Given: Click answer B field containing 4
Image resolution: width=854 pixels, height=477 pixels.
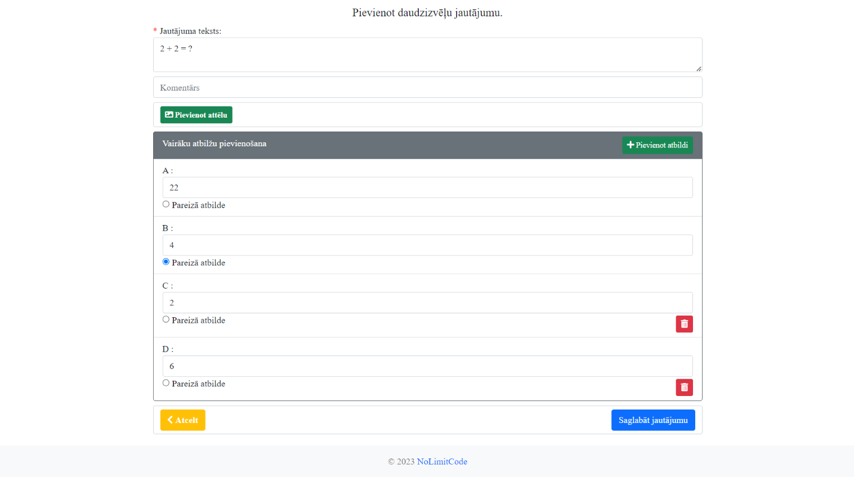Looking at the screenshot, I should pyautogui.click(x=427, y=245).
